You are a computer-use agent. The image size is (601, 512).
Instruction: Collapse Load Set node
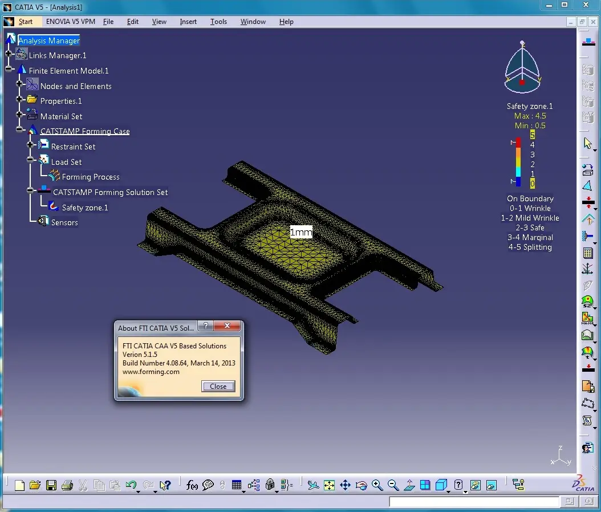(30, 160)
